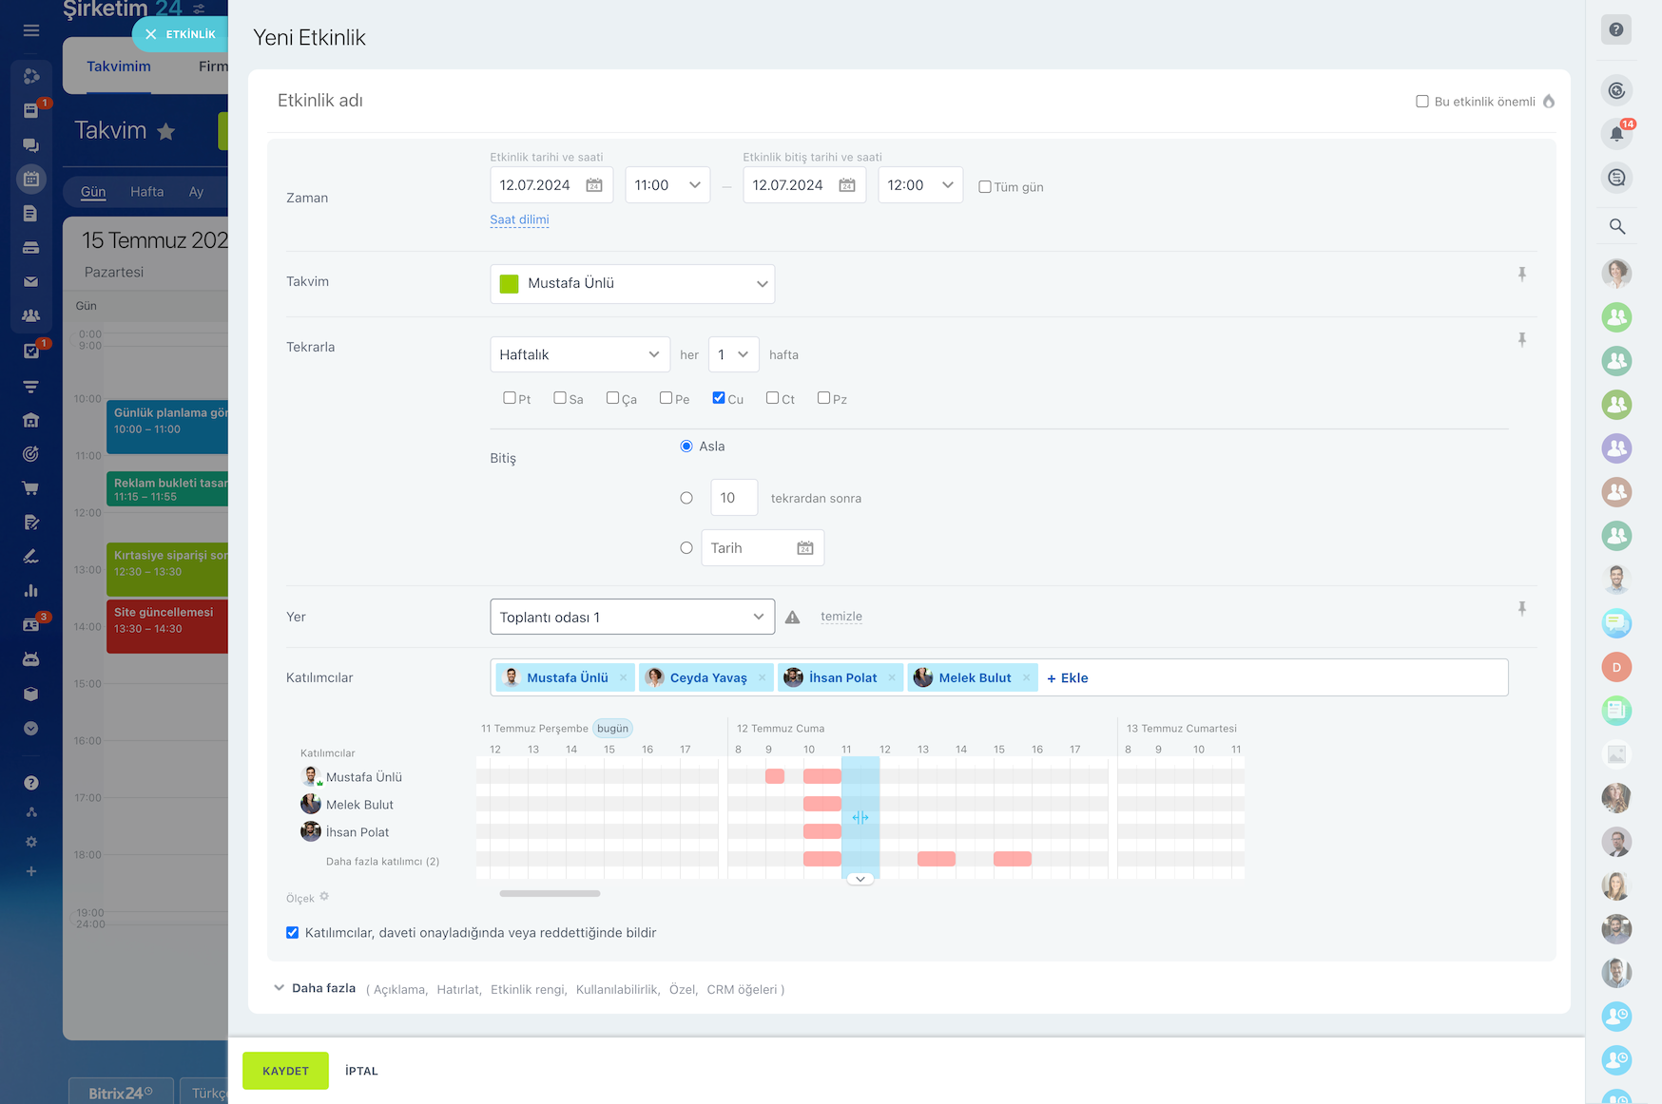Open the Haftalık repeat dropdown
Viewport: 1662px width, 1104px height.
(579, 354)
